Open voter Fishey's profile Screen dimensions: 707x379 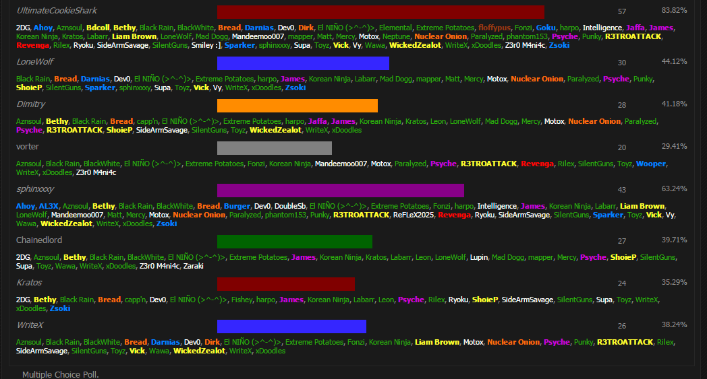pyautogui.click(x=242, y=300)
